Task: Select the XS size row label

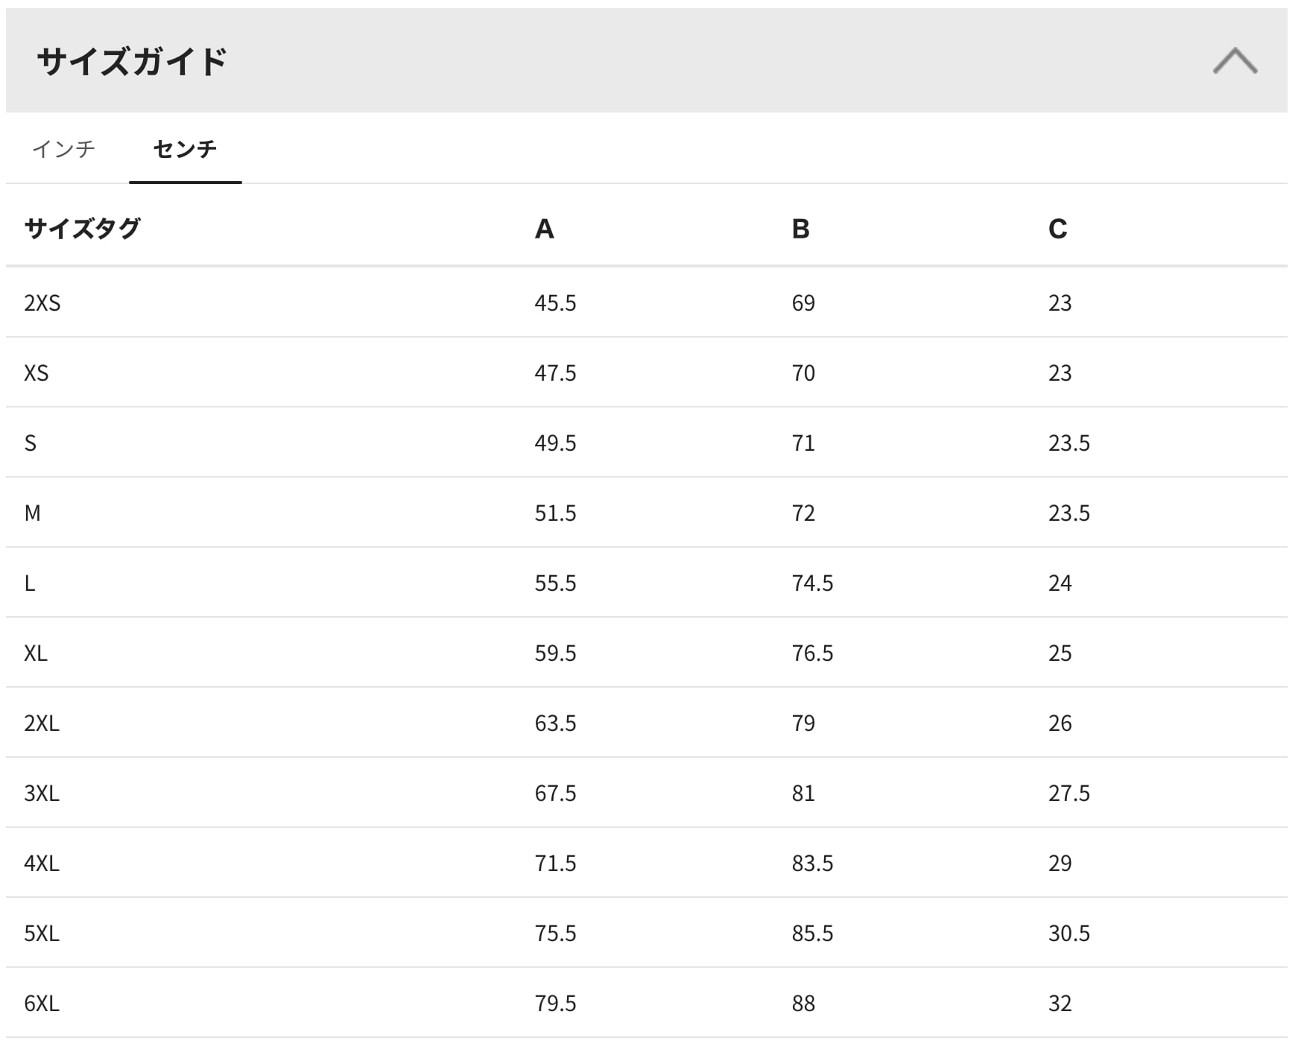Action: point(37,373)
